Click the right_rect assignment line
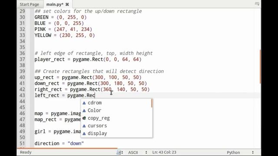The width and height of the screenshot is (278, 156). [x=92, y=89]
